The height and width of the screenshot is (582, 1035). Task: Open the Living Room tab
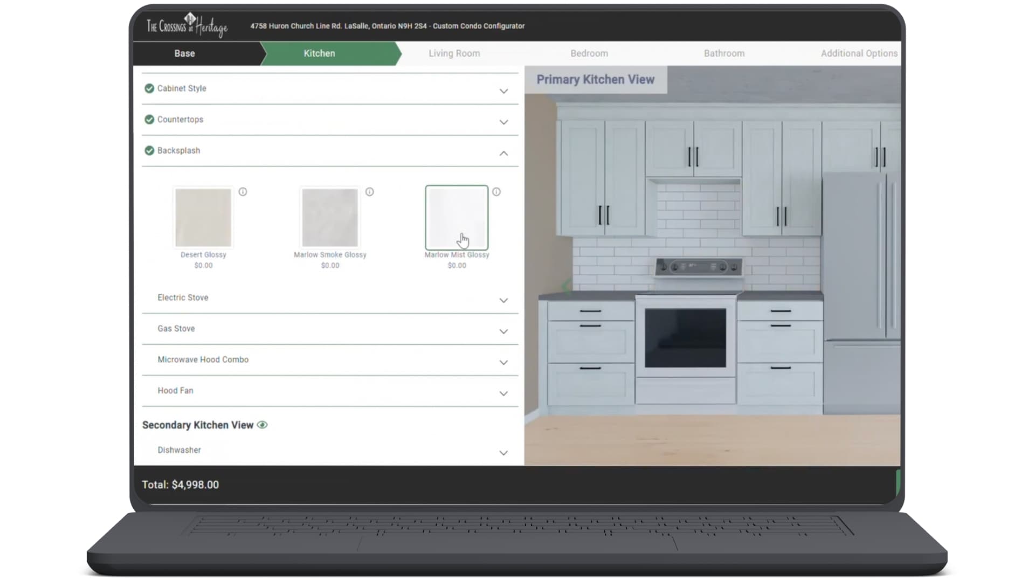tap(453, 53)
